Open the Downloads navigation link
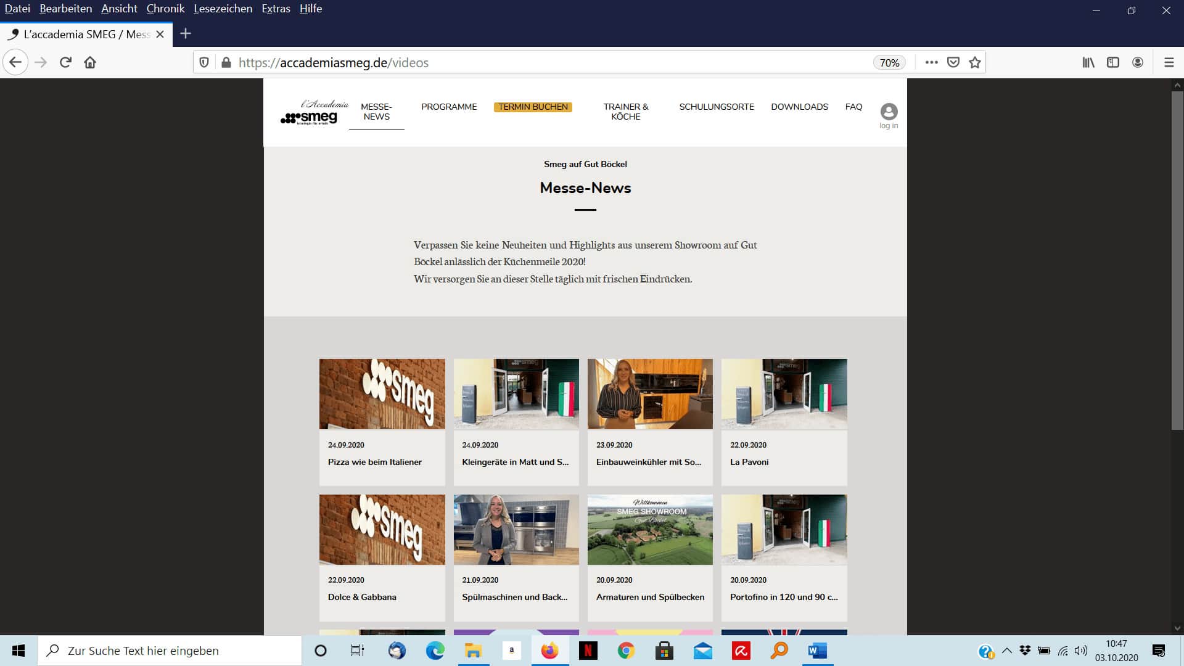 tap(799, 107)
